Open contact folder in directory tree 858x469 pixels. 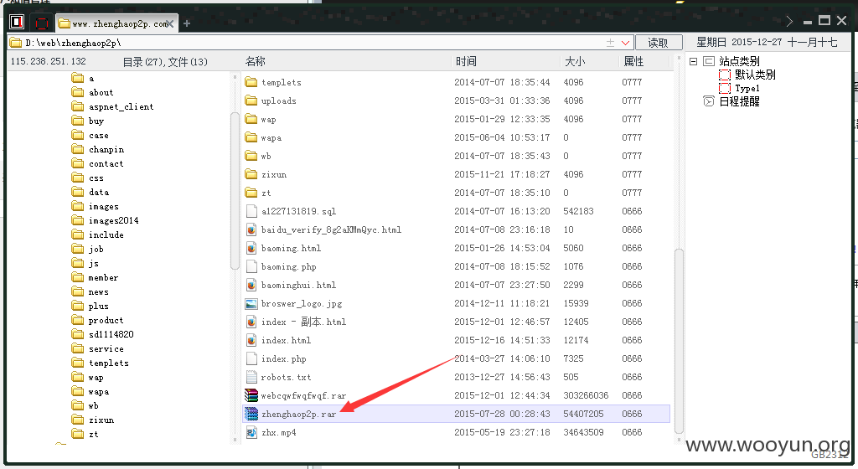106,163
